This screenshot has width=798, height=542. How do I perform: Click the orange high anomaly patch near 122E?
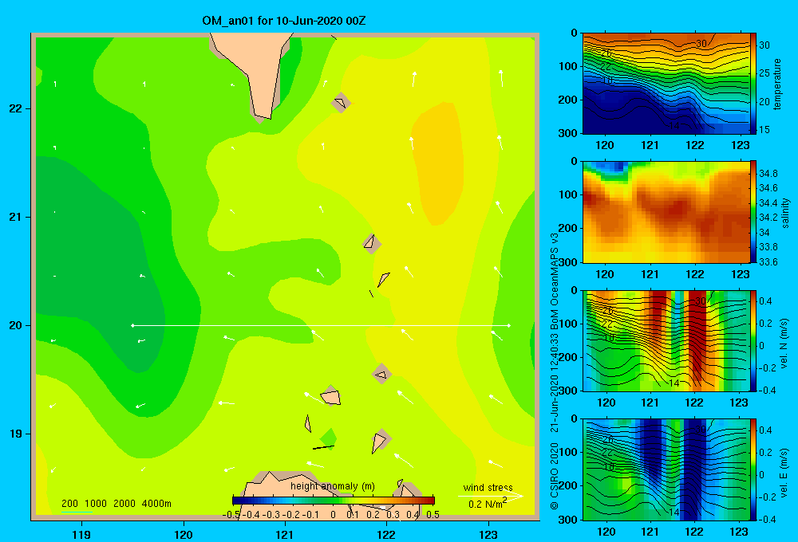tap(439, 163)
